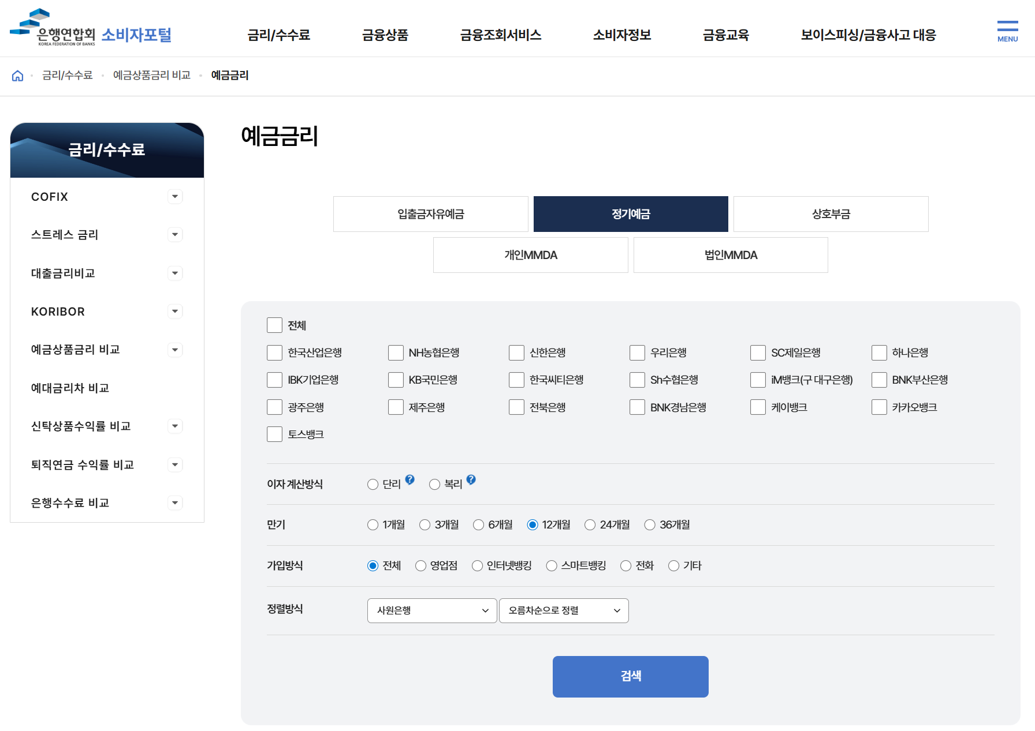The width and height of the screenshot is (1035, 731).
Task: Check the 광주은행 checkbox
Action: coord(274,407)
